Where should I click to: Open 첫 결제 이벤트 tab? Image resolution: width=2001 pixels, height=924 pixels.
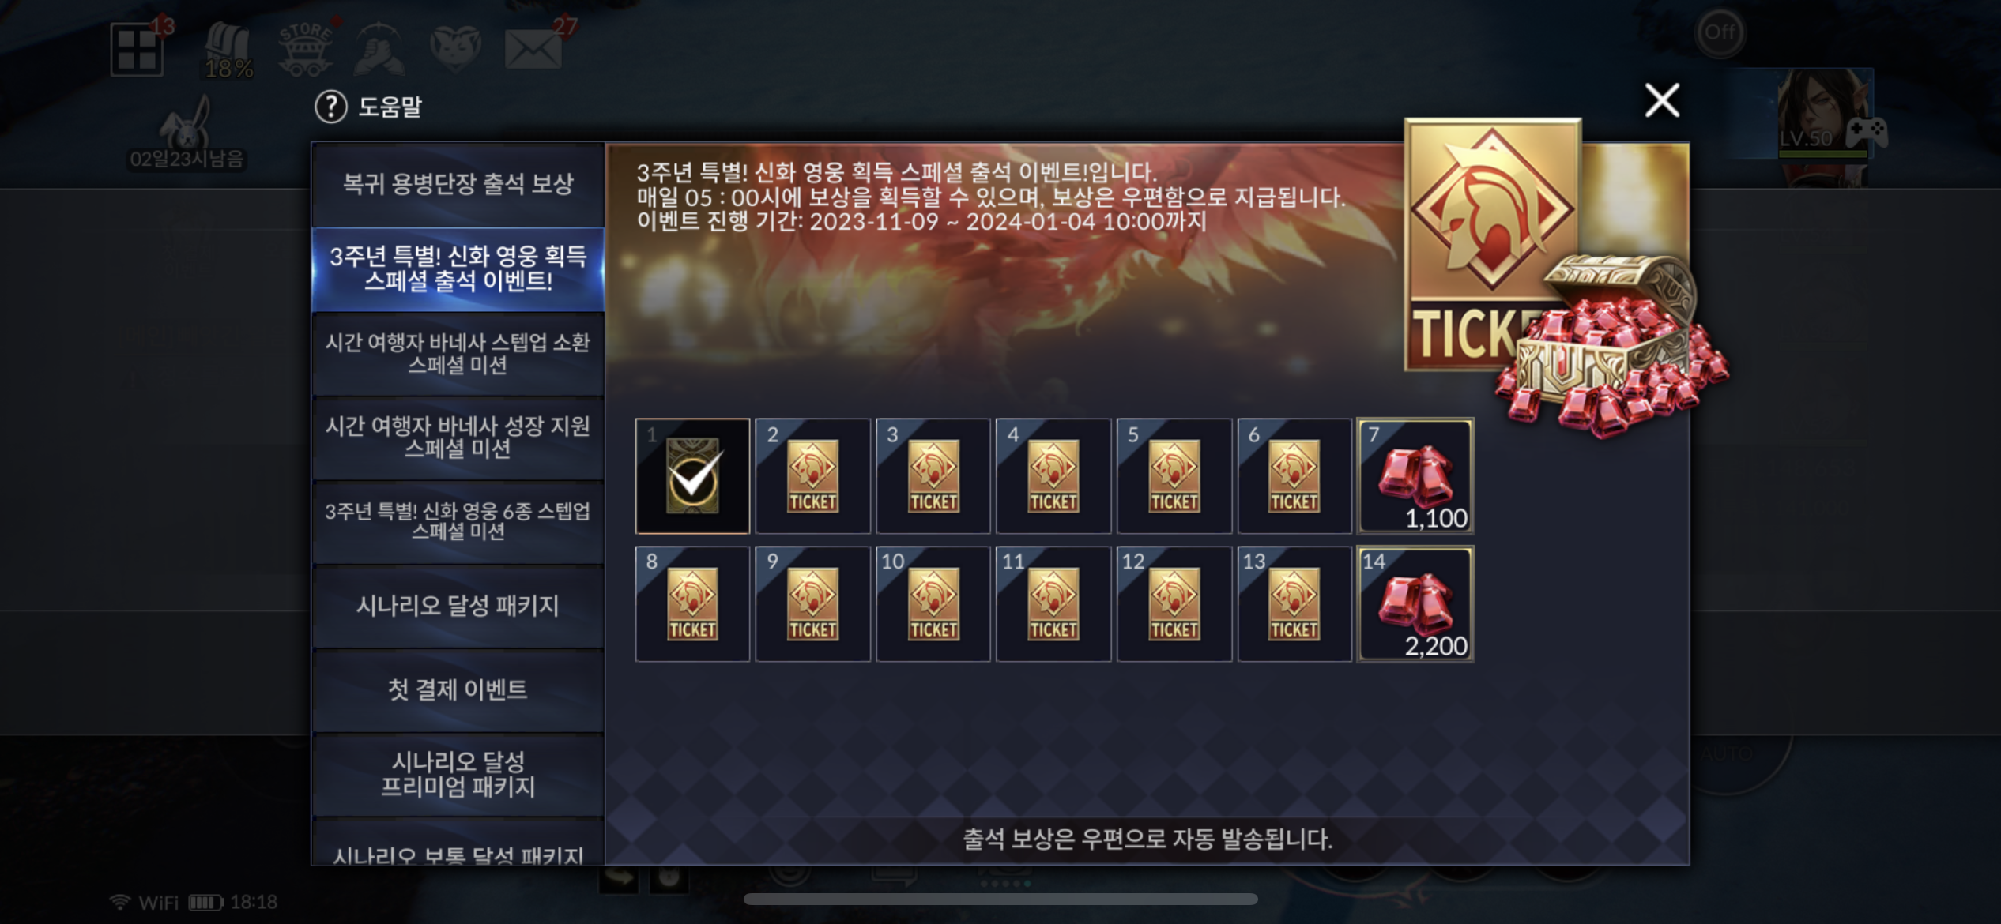[458, 690]
